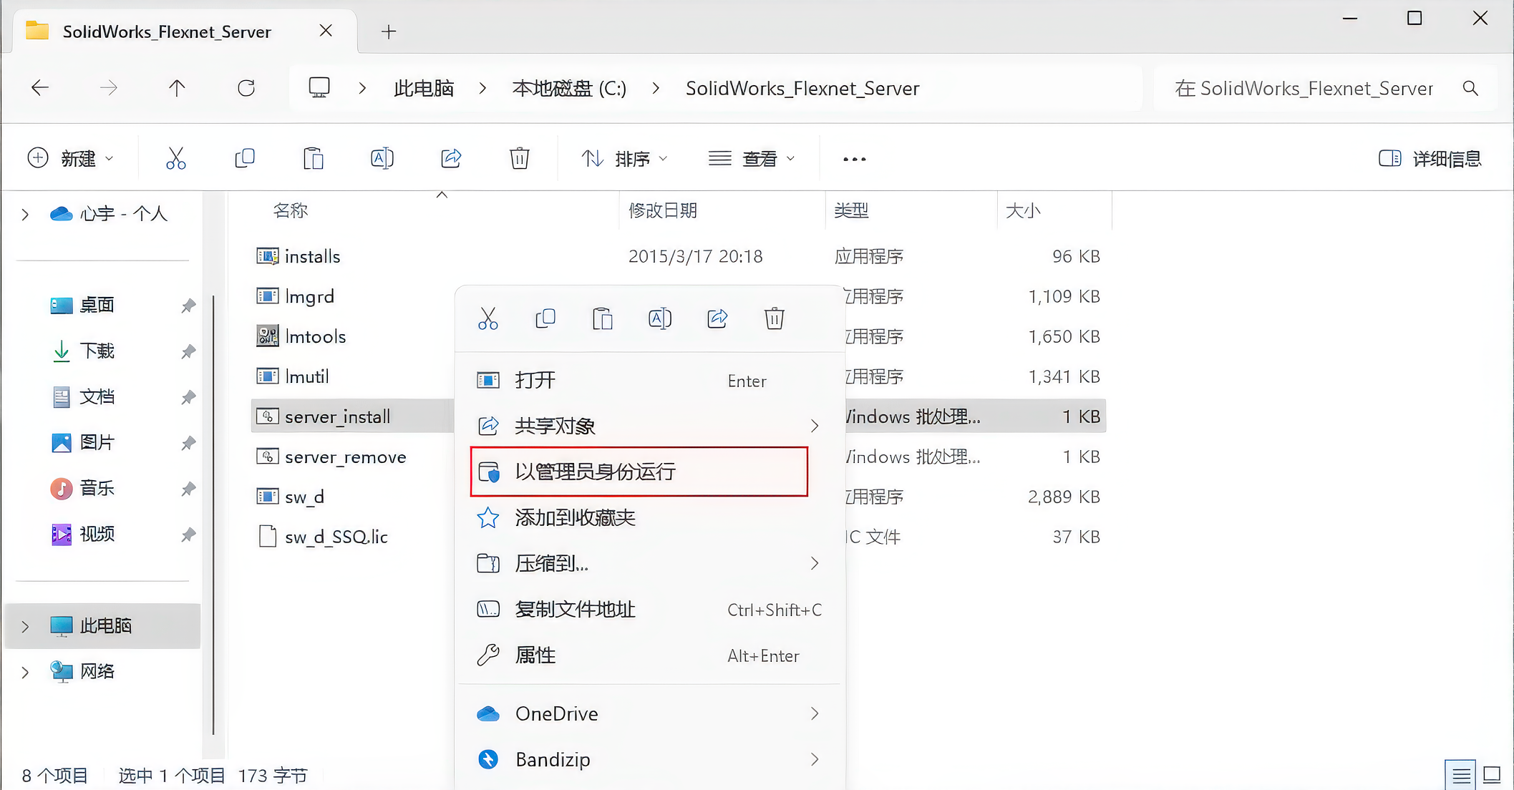Click the Rename icon in the toolbar
Viewport: 1514px width, 790px height.
pyautogui.click(x=382, y=158)
